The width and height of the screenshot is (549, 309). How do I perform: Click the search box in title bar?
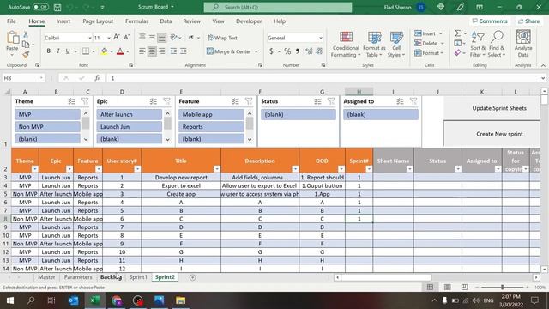[278, 7]
